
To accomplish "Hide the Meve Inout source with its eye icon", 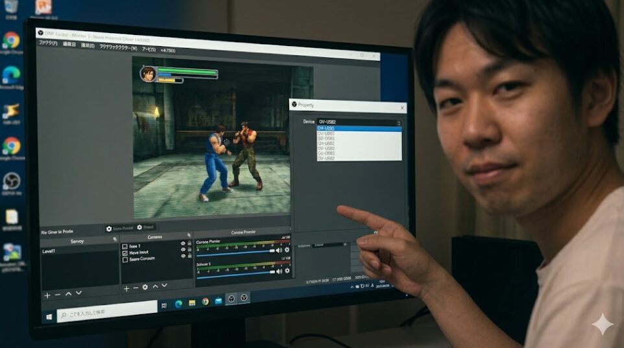I will click(x=183, y=250).
